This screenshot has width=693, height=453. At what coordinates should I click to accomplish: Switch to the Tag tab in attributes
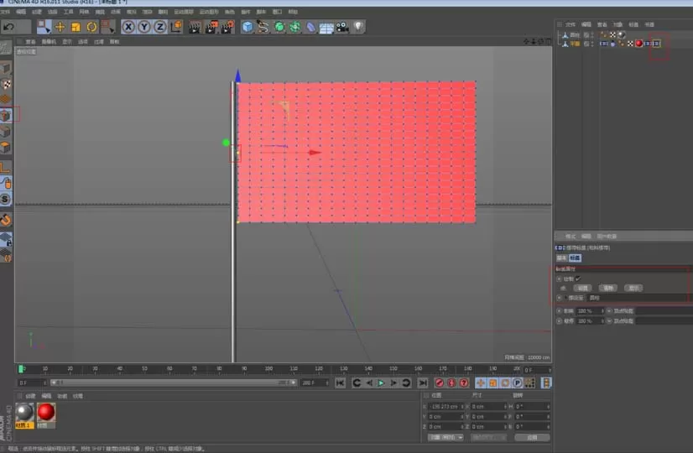(x=575, y=258)
